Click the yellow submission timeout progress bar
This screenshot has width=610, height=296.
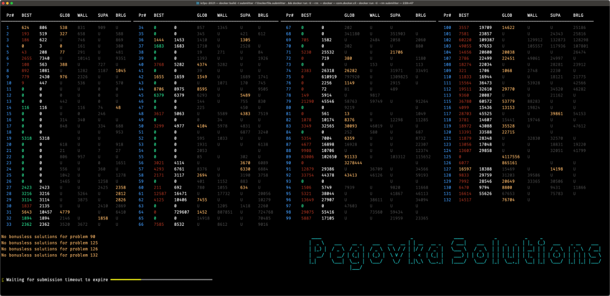(126, 280)
